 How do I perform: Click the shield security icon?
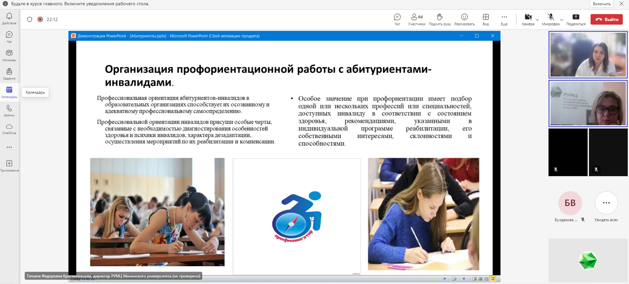click(30, 19)
